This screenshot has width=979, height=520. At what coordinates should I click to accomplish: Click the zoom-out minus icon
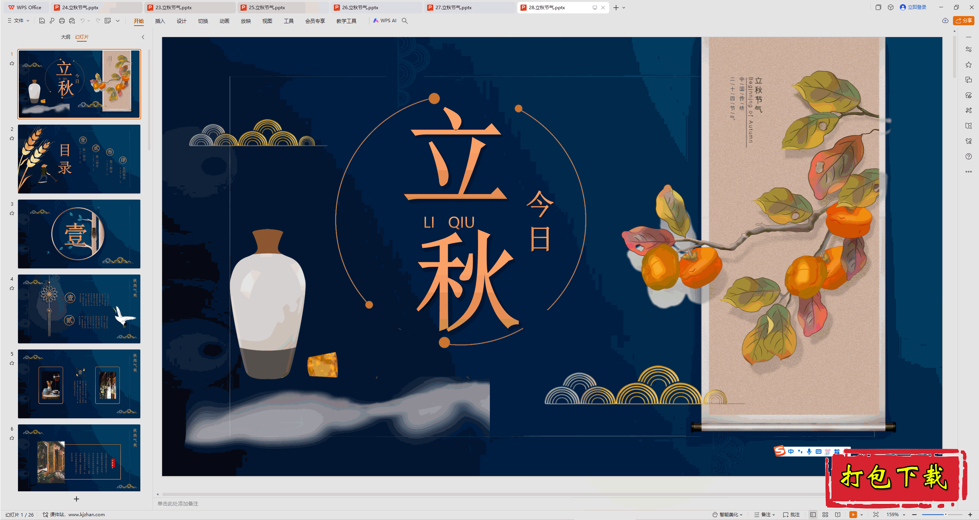[914, 515]
